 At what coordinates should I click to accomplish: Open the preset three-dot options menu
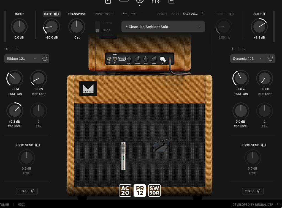click(203, 14)
